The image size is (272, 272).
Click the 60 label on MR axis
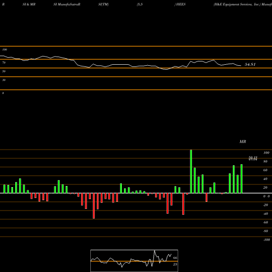tap(265, 170)
